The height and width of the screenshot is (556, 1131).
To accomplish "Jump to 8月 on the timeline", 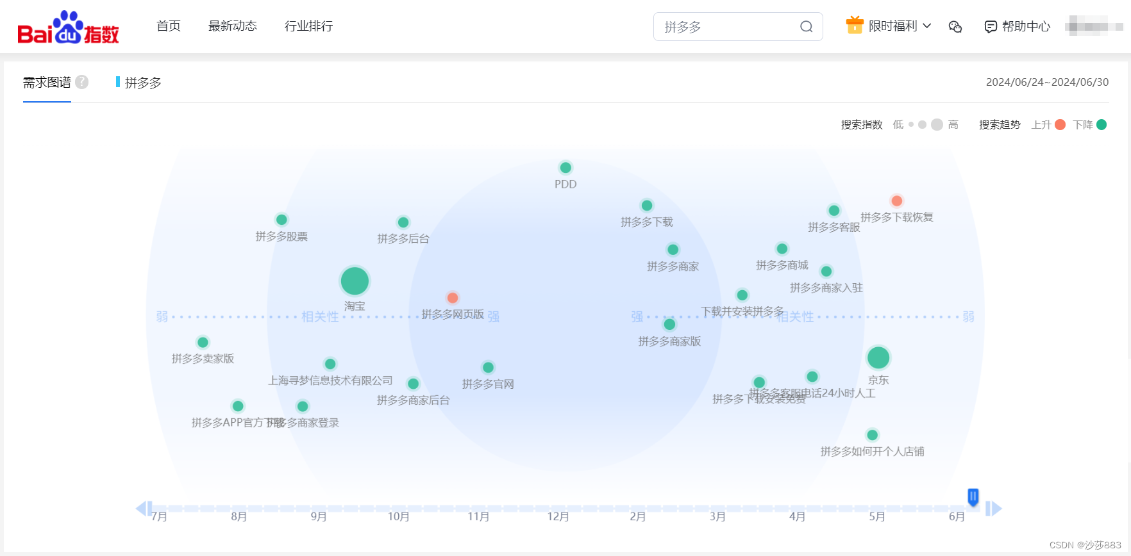I will (239, 516).
